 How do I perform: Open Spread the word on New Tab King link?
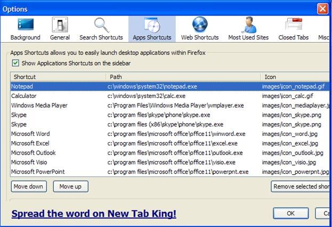click(94, 214)
